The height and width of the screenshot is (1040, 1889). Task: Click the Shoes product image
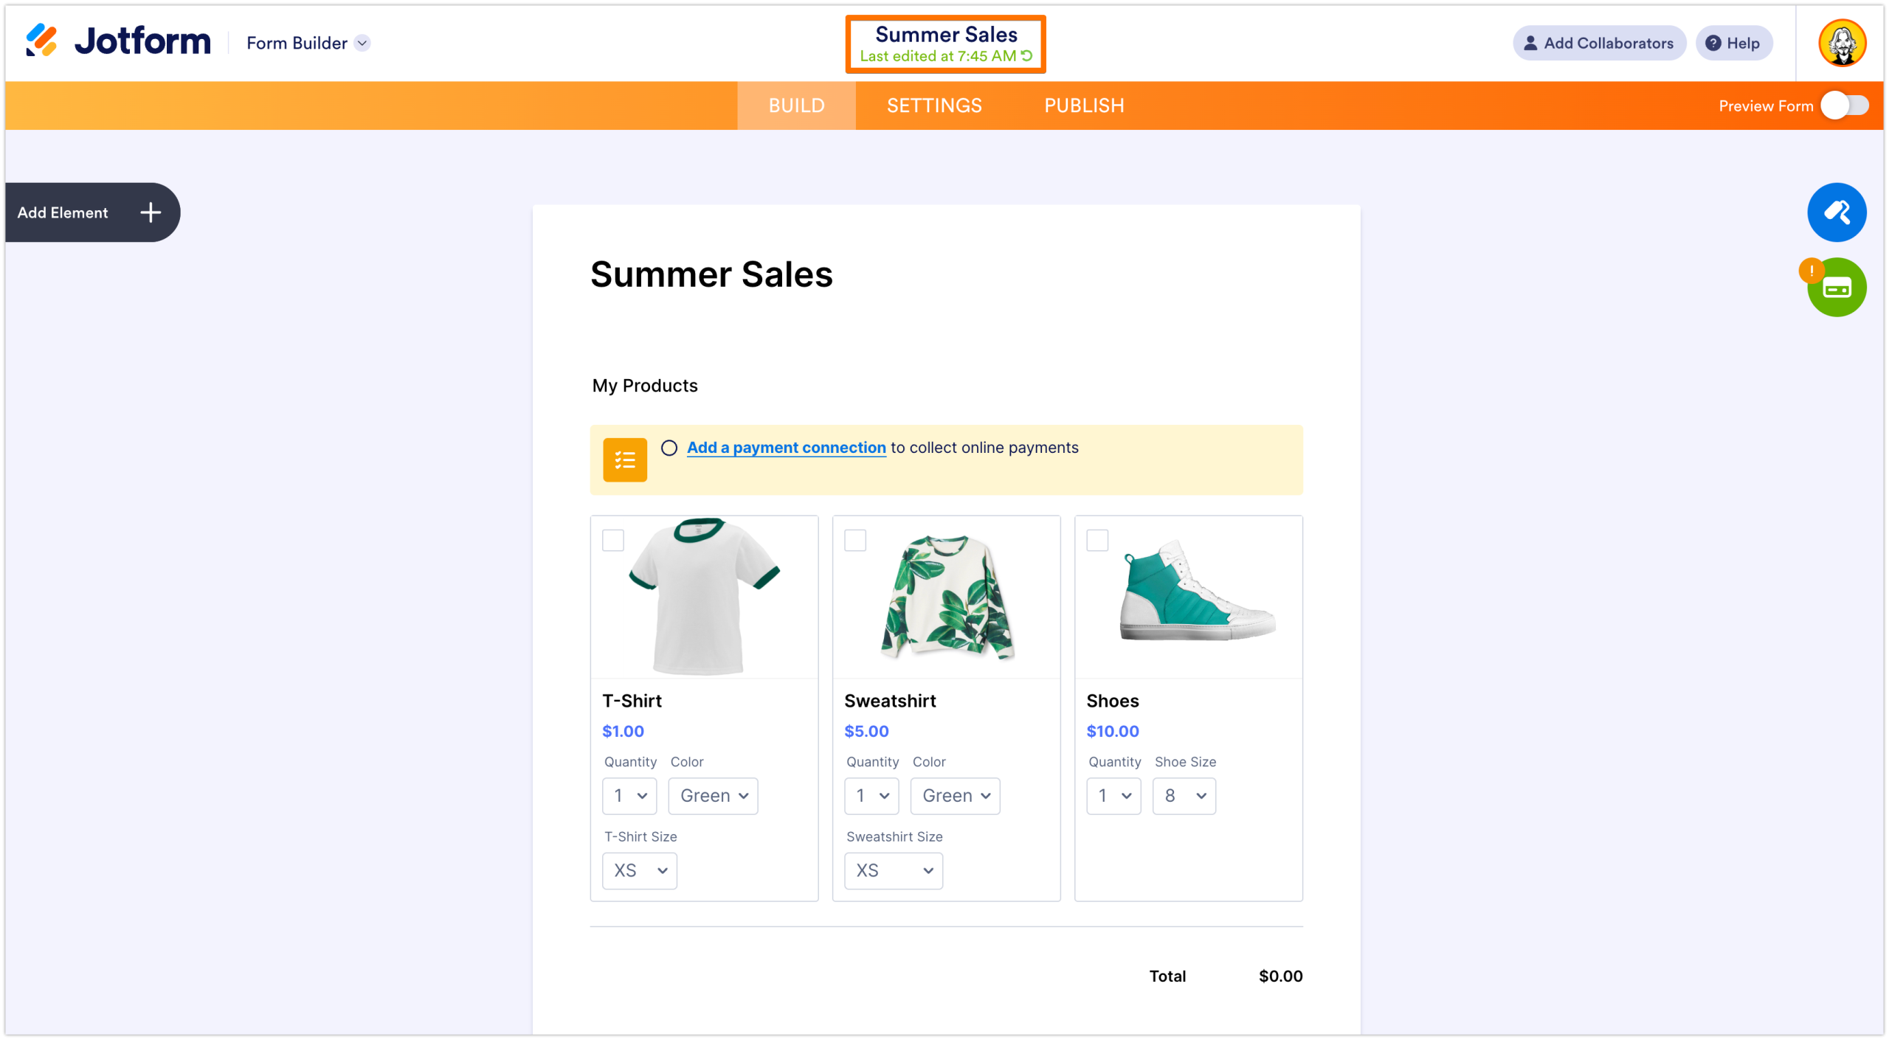[1196, 591]
